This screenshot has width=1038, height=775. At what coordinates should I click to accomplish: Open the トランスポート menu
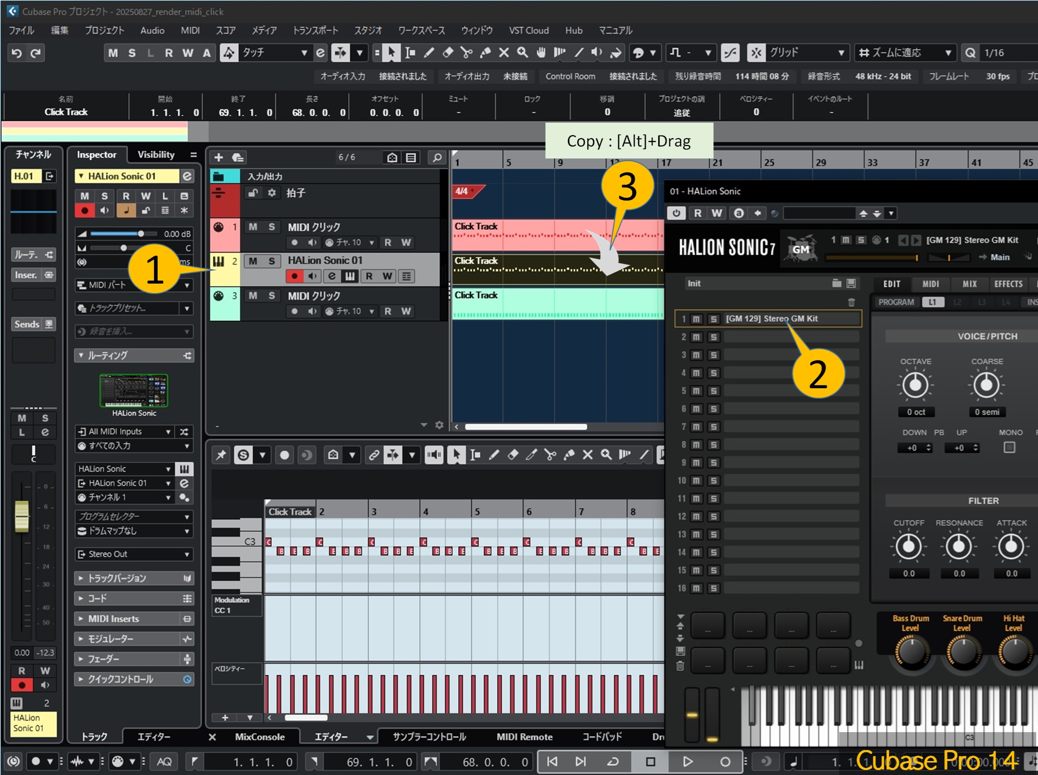(x=315, y=30)
